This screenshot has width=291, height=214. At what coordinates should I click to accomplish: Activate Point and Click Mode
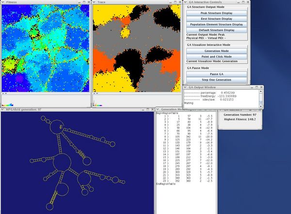point(217,56)
